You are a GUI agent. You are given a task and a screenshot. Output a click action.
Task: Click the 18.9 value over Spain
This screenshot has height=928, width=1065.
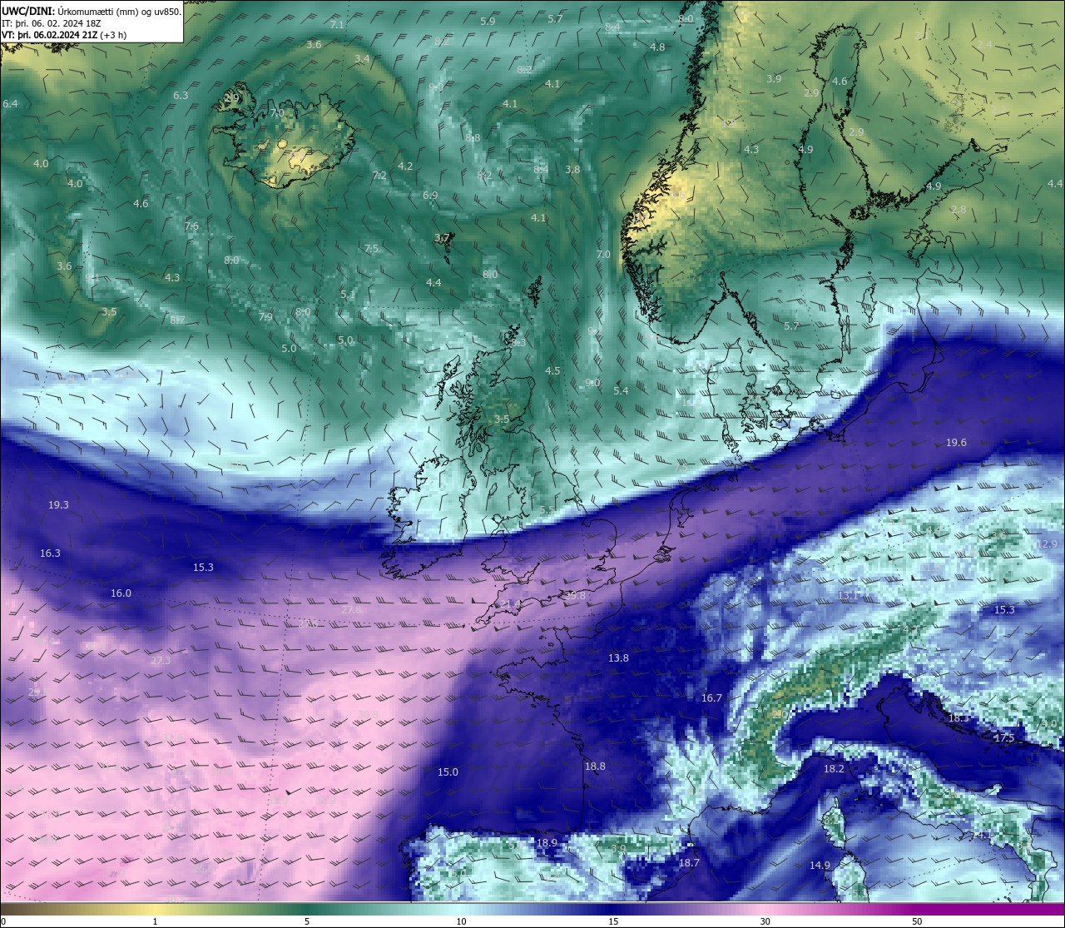coord(547,843)
